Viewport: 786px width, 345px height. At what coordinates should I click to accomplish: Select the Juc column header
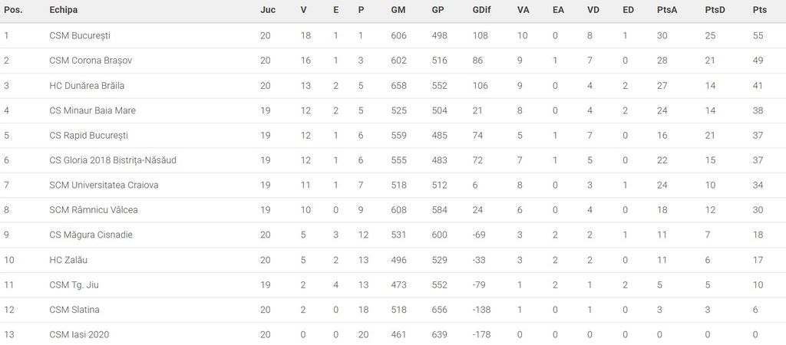coord(268,11)
